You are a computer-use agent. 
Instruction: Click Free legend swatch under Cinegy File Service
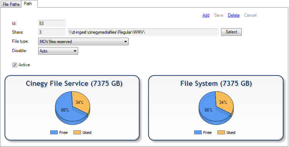(x=54, y=132)
